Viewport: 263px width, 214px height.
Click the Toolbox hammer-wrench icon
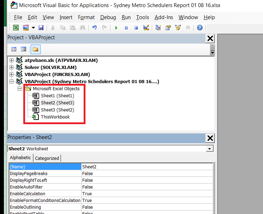188,28
